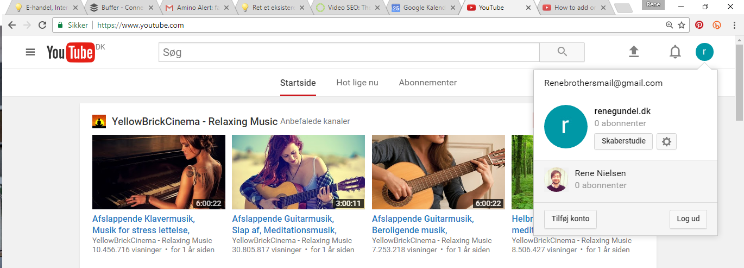Click the 'Anbefalede kanaler' label
The width and height of the screenshot is (744, 268).
[x=315, y=121]
